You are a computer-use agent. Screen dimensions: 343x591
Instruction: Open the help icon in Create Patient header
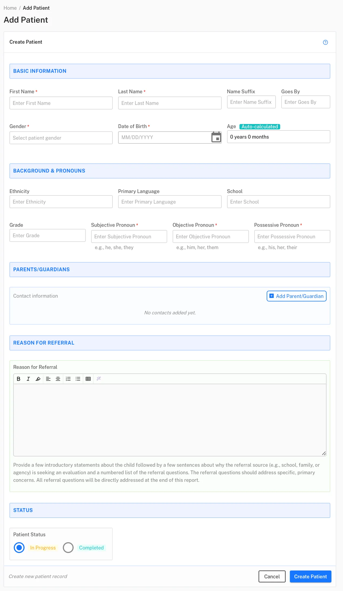pos(325,42)
